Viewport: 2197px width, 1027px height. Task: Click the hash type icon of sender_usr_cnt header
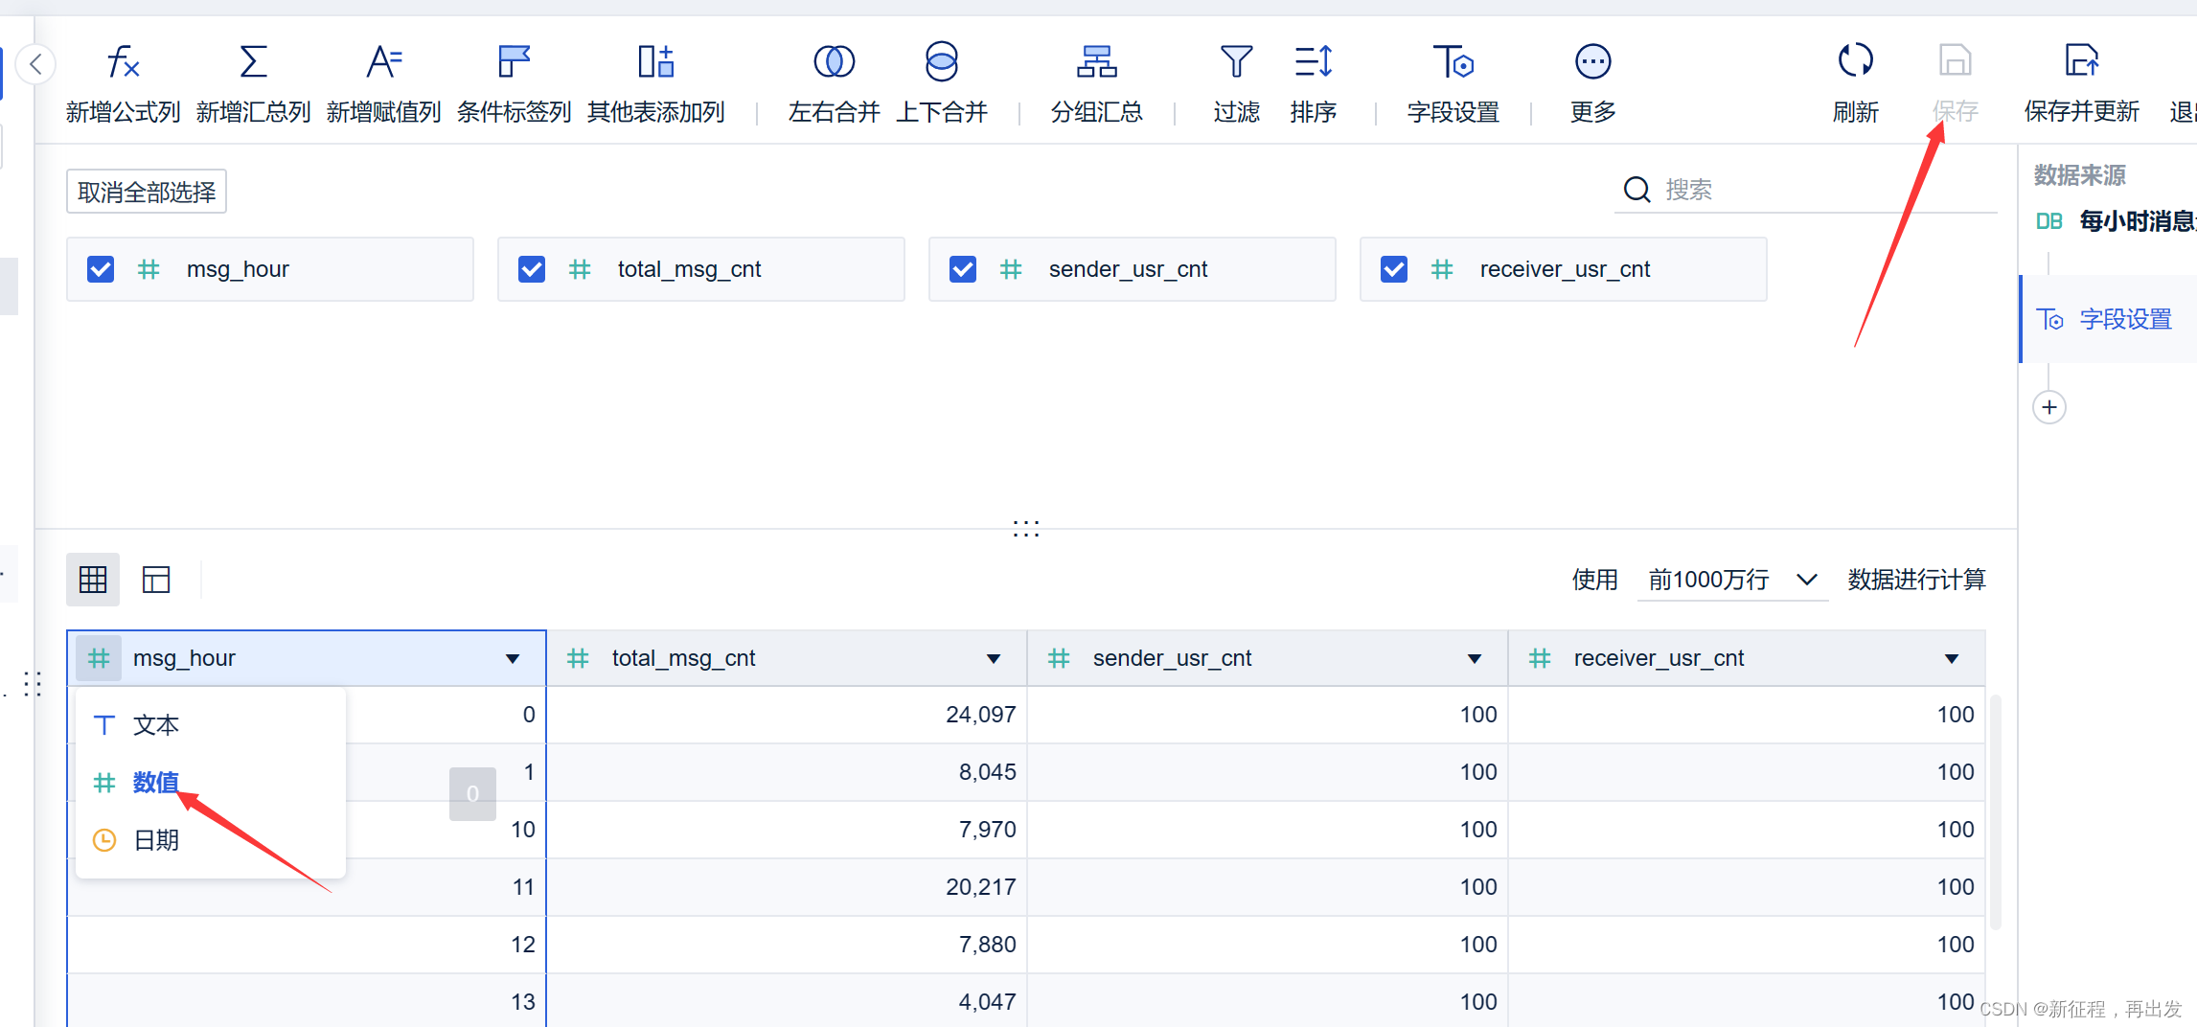point(1059,658)
